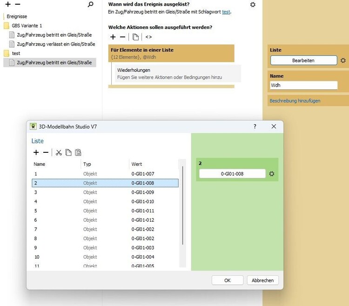Cut list entry with scissors icon

pyautogui.click(x=59, y=153)
